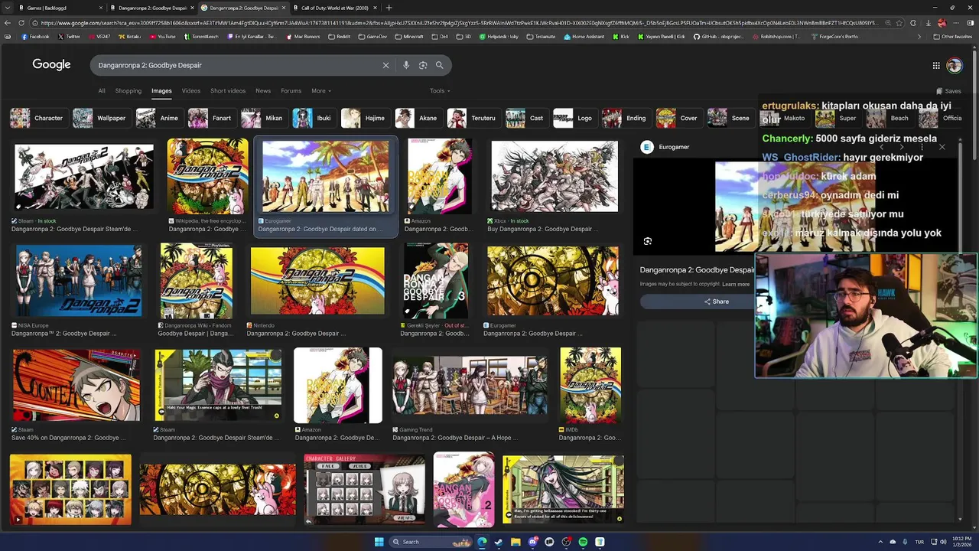979x551 pixels.
Task: Filter images by Logo chip
Action: click(574, 118)
